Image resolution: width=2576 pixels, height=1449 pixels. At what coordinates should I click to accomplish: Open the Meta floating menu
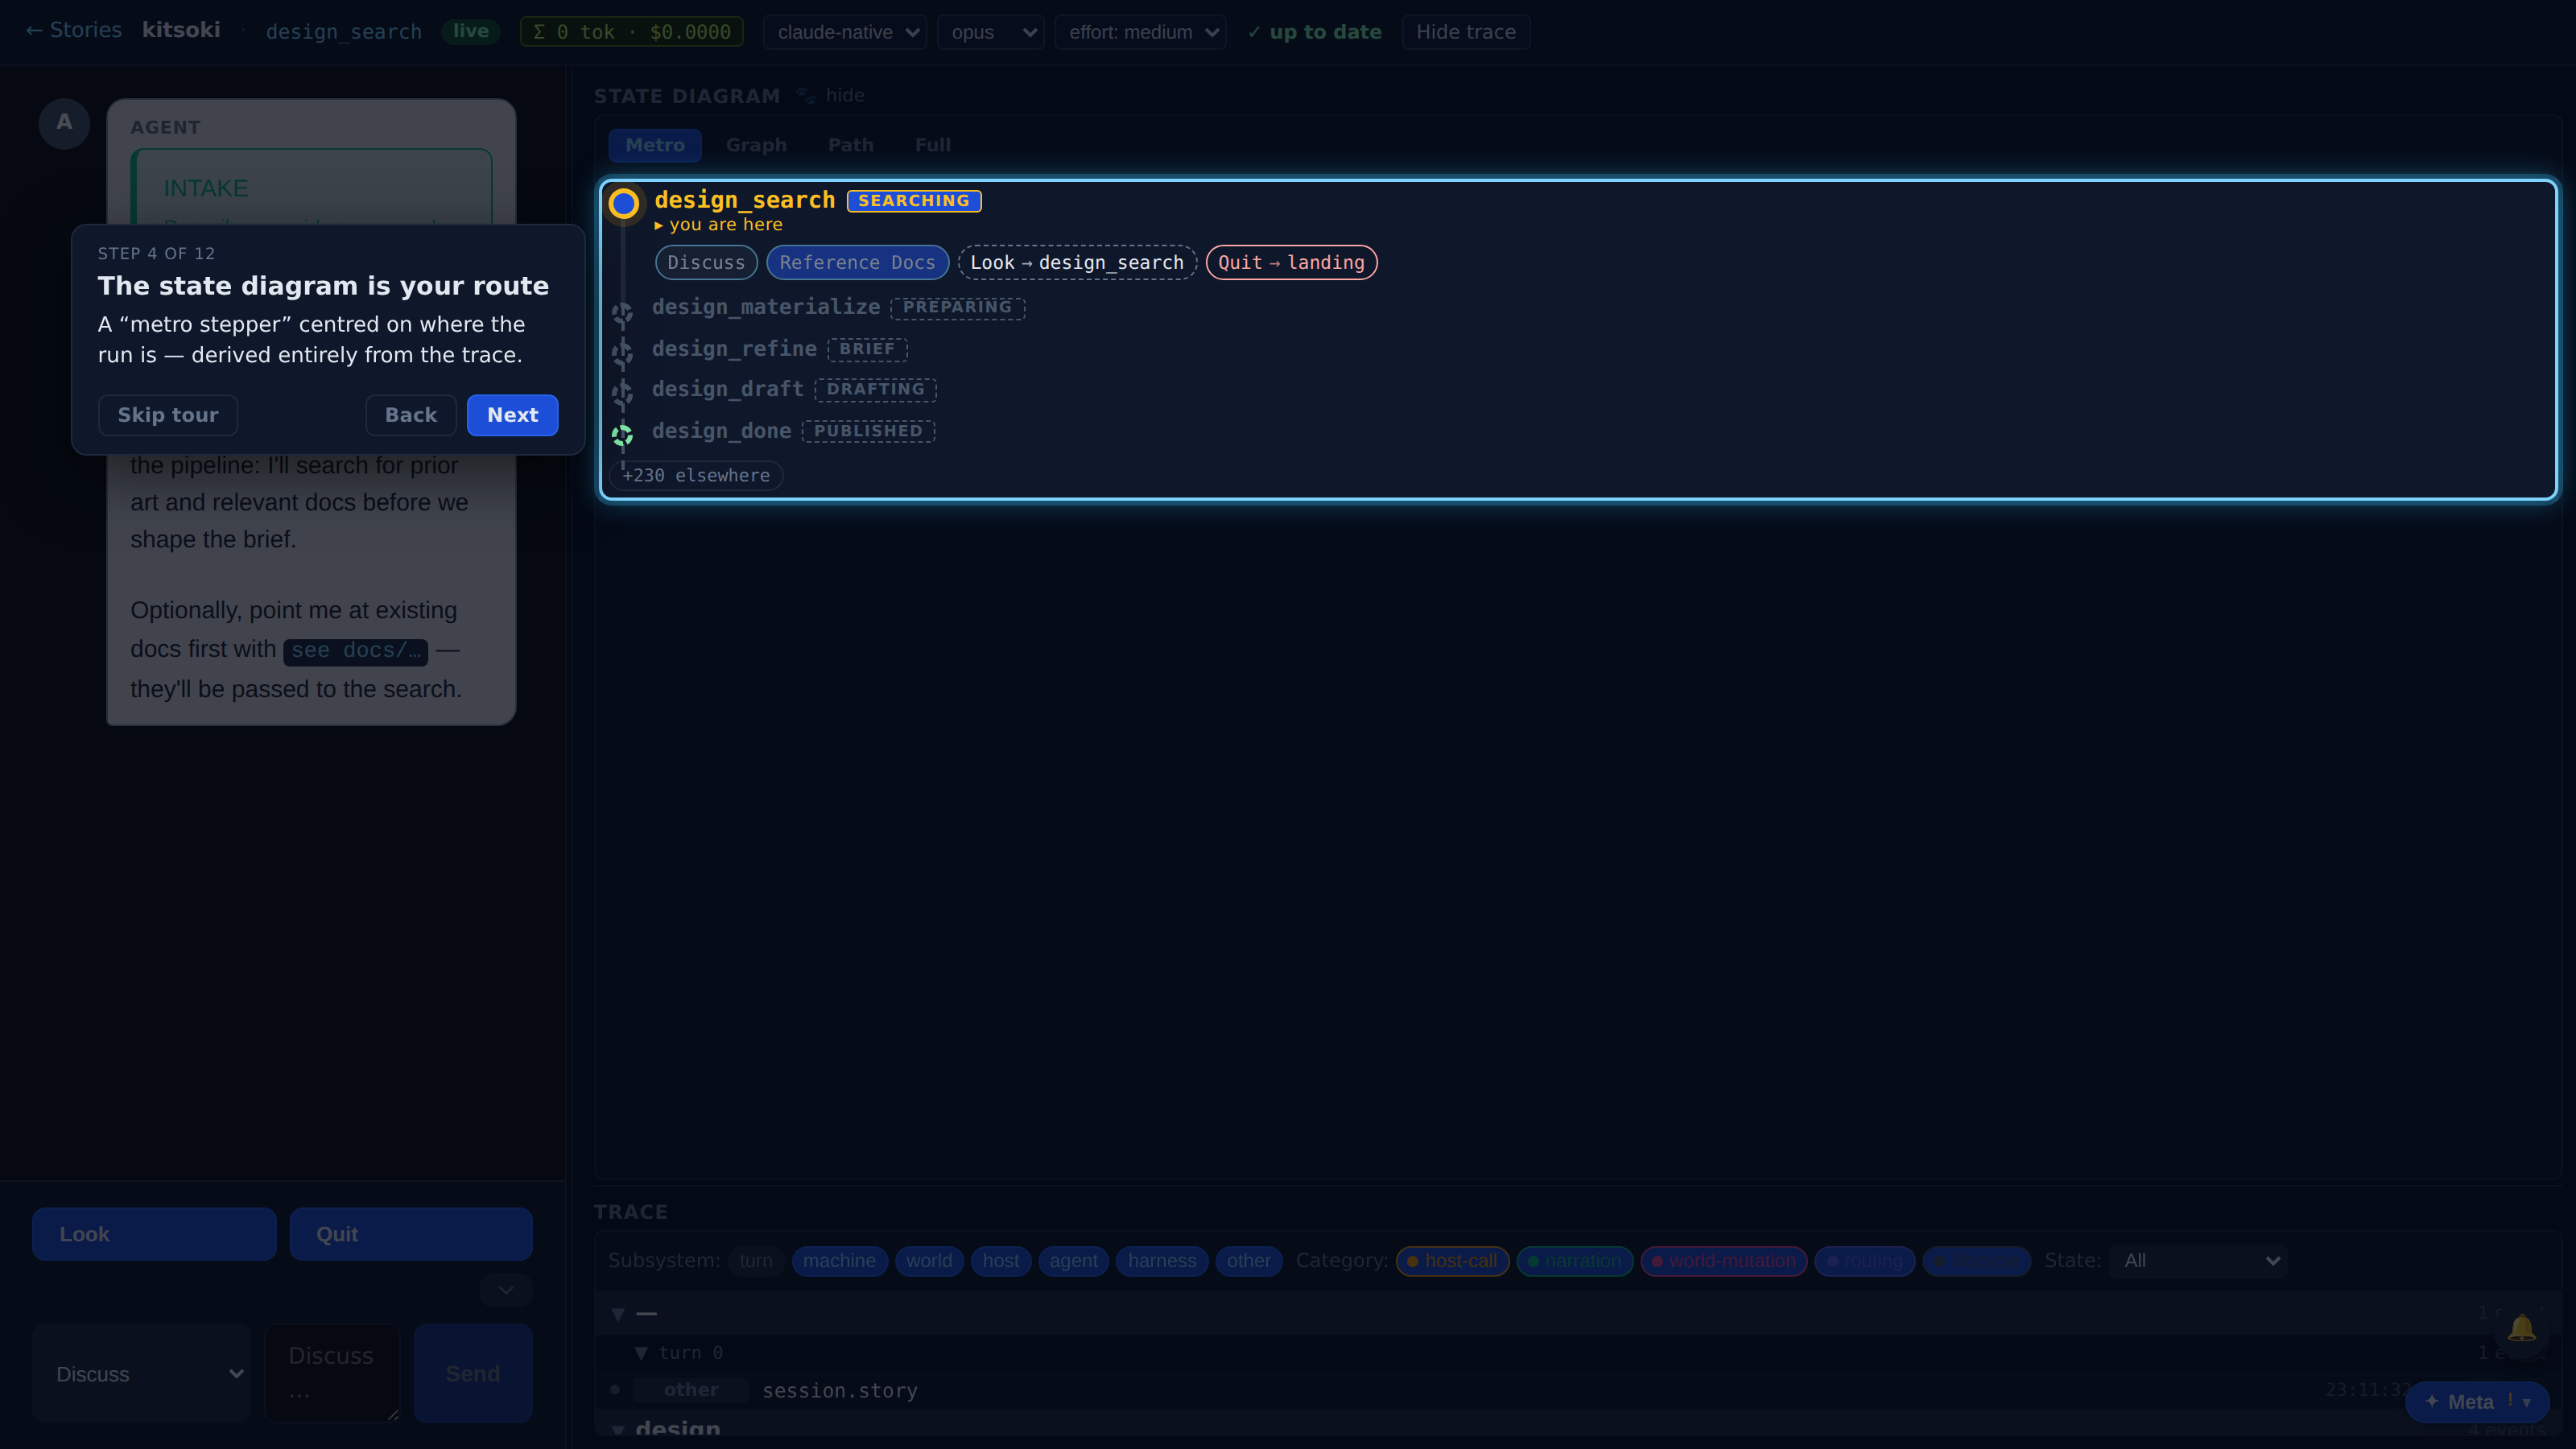tap(2476, 1402)
